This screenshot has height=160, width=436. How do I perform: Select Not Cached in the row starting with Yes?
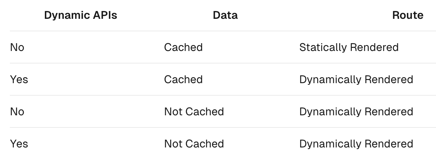pyautogui.click(x=194, y=144)
